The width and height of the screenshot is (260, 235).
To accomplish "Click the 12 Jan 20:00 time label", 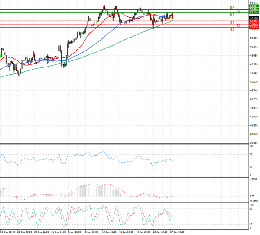I will [x=110, y=232].
